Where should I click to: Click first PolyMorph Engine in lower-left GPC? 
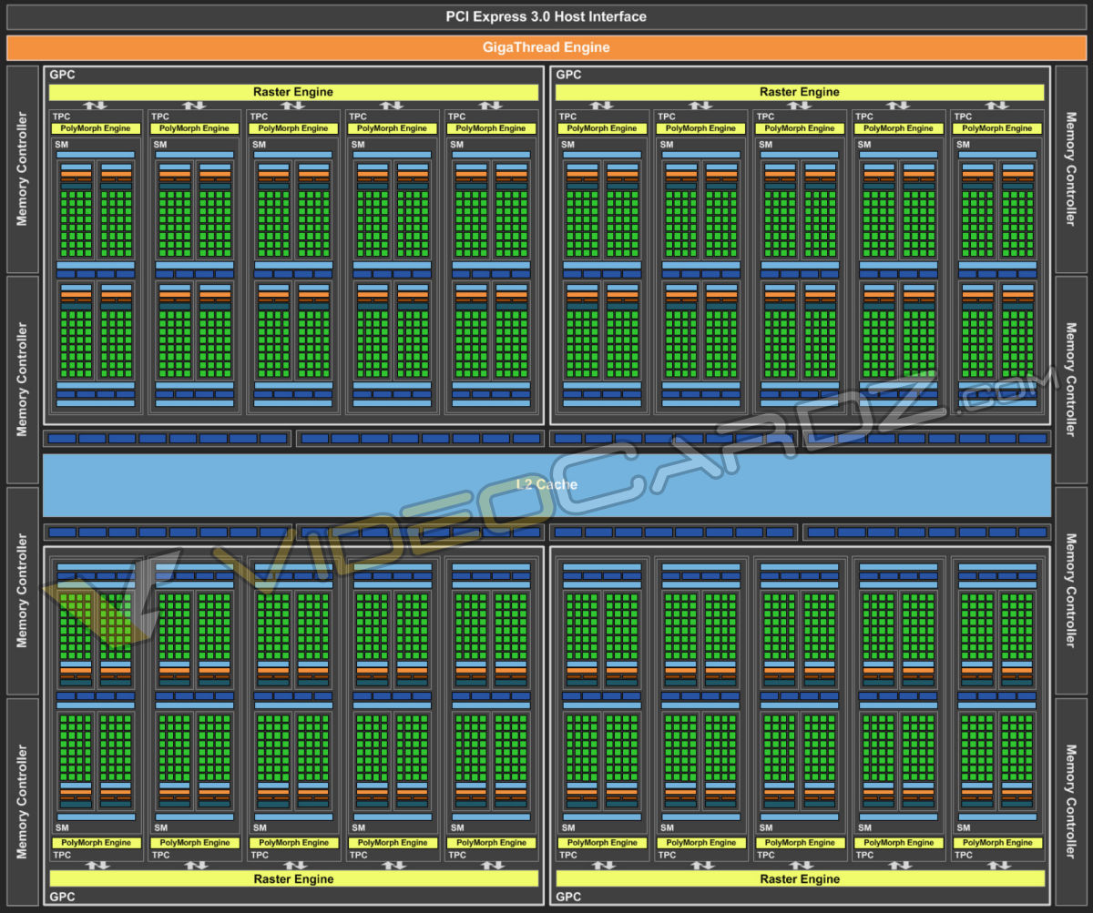click(x=96, y=843)
